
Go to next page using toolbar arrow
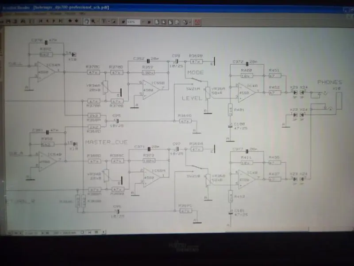[54, 21]
